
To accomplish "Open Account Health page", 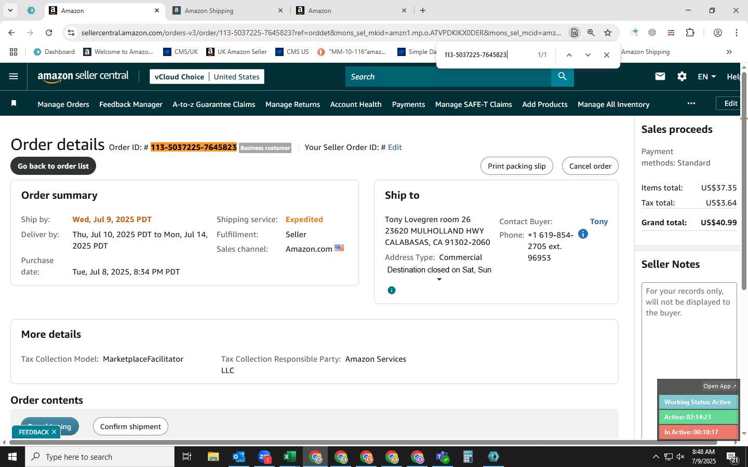I will pyautogui.click(x=356, y=104).
